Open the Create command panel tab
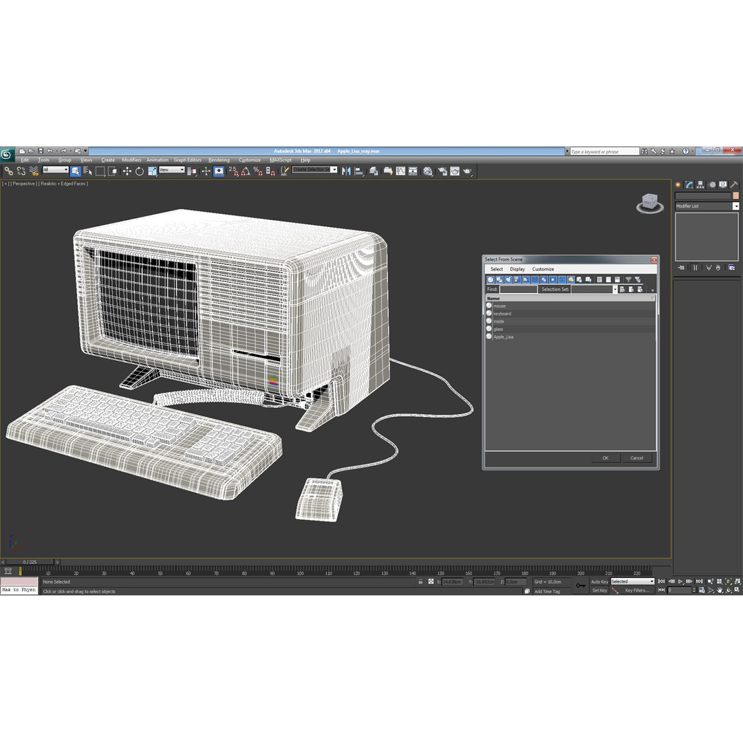The width and height of the screenshot is (743, 743). (x=678, y=185)
